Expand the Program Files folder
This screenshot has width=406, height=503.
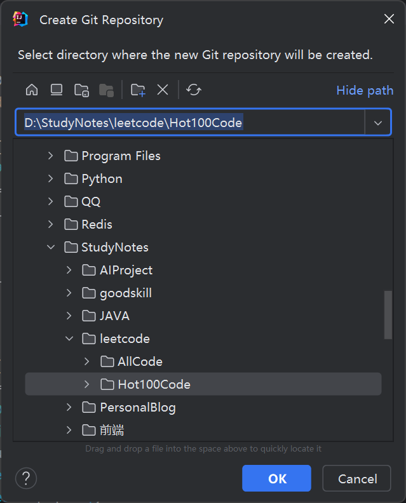[x=51, y=156]
